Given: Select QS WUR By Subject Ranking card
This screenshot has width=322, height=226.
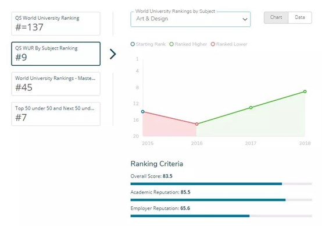Looking at the screenshot, I should coord(56,54).
